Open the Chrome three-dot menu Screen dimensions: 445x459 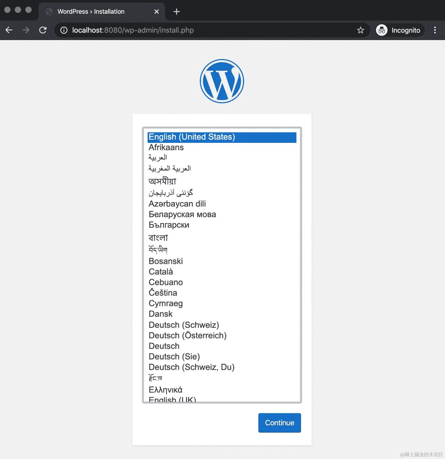[x=435, y=30]
